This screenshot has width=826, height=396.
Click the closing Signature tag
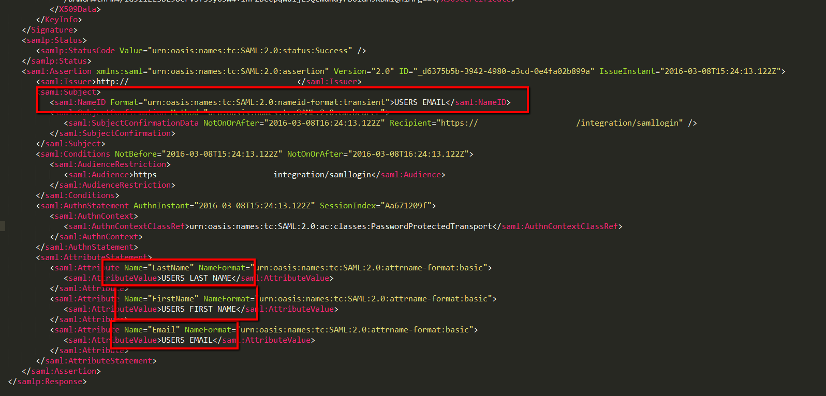tap(50, 30)
